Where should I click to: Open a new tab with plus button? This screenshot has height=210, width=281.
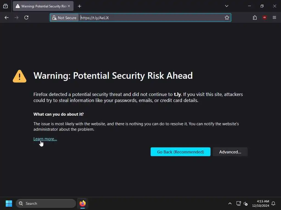point(79,6)
